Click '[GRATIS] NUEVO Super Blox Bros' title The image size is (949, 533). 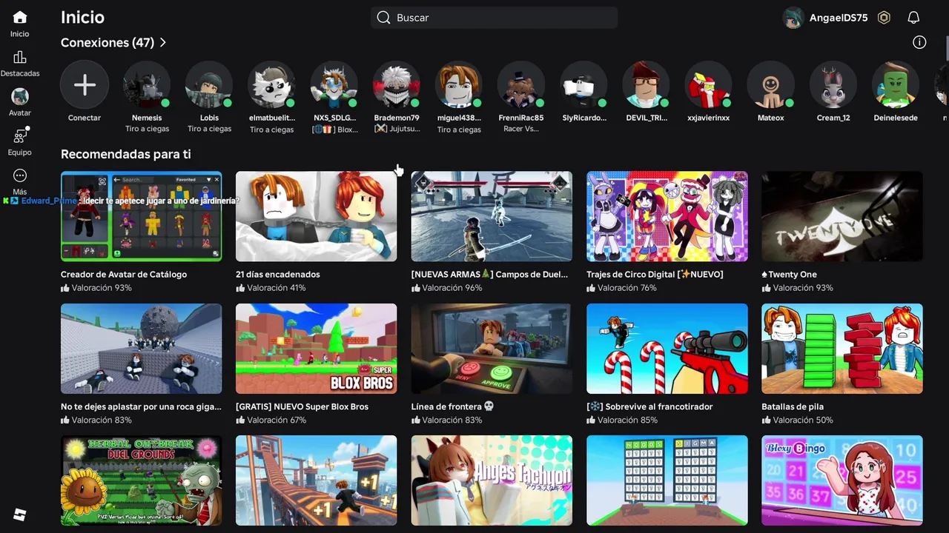coord(302,406)
